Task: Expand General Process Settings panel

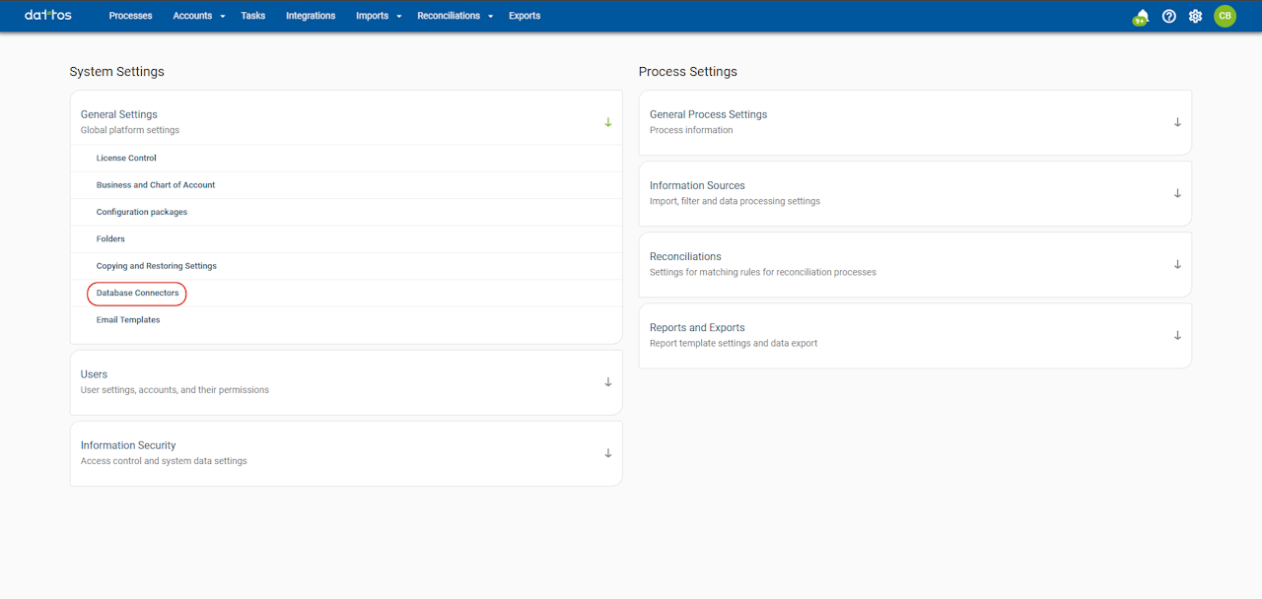Action: click(x=1177, y=122)
